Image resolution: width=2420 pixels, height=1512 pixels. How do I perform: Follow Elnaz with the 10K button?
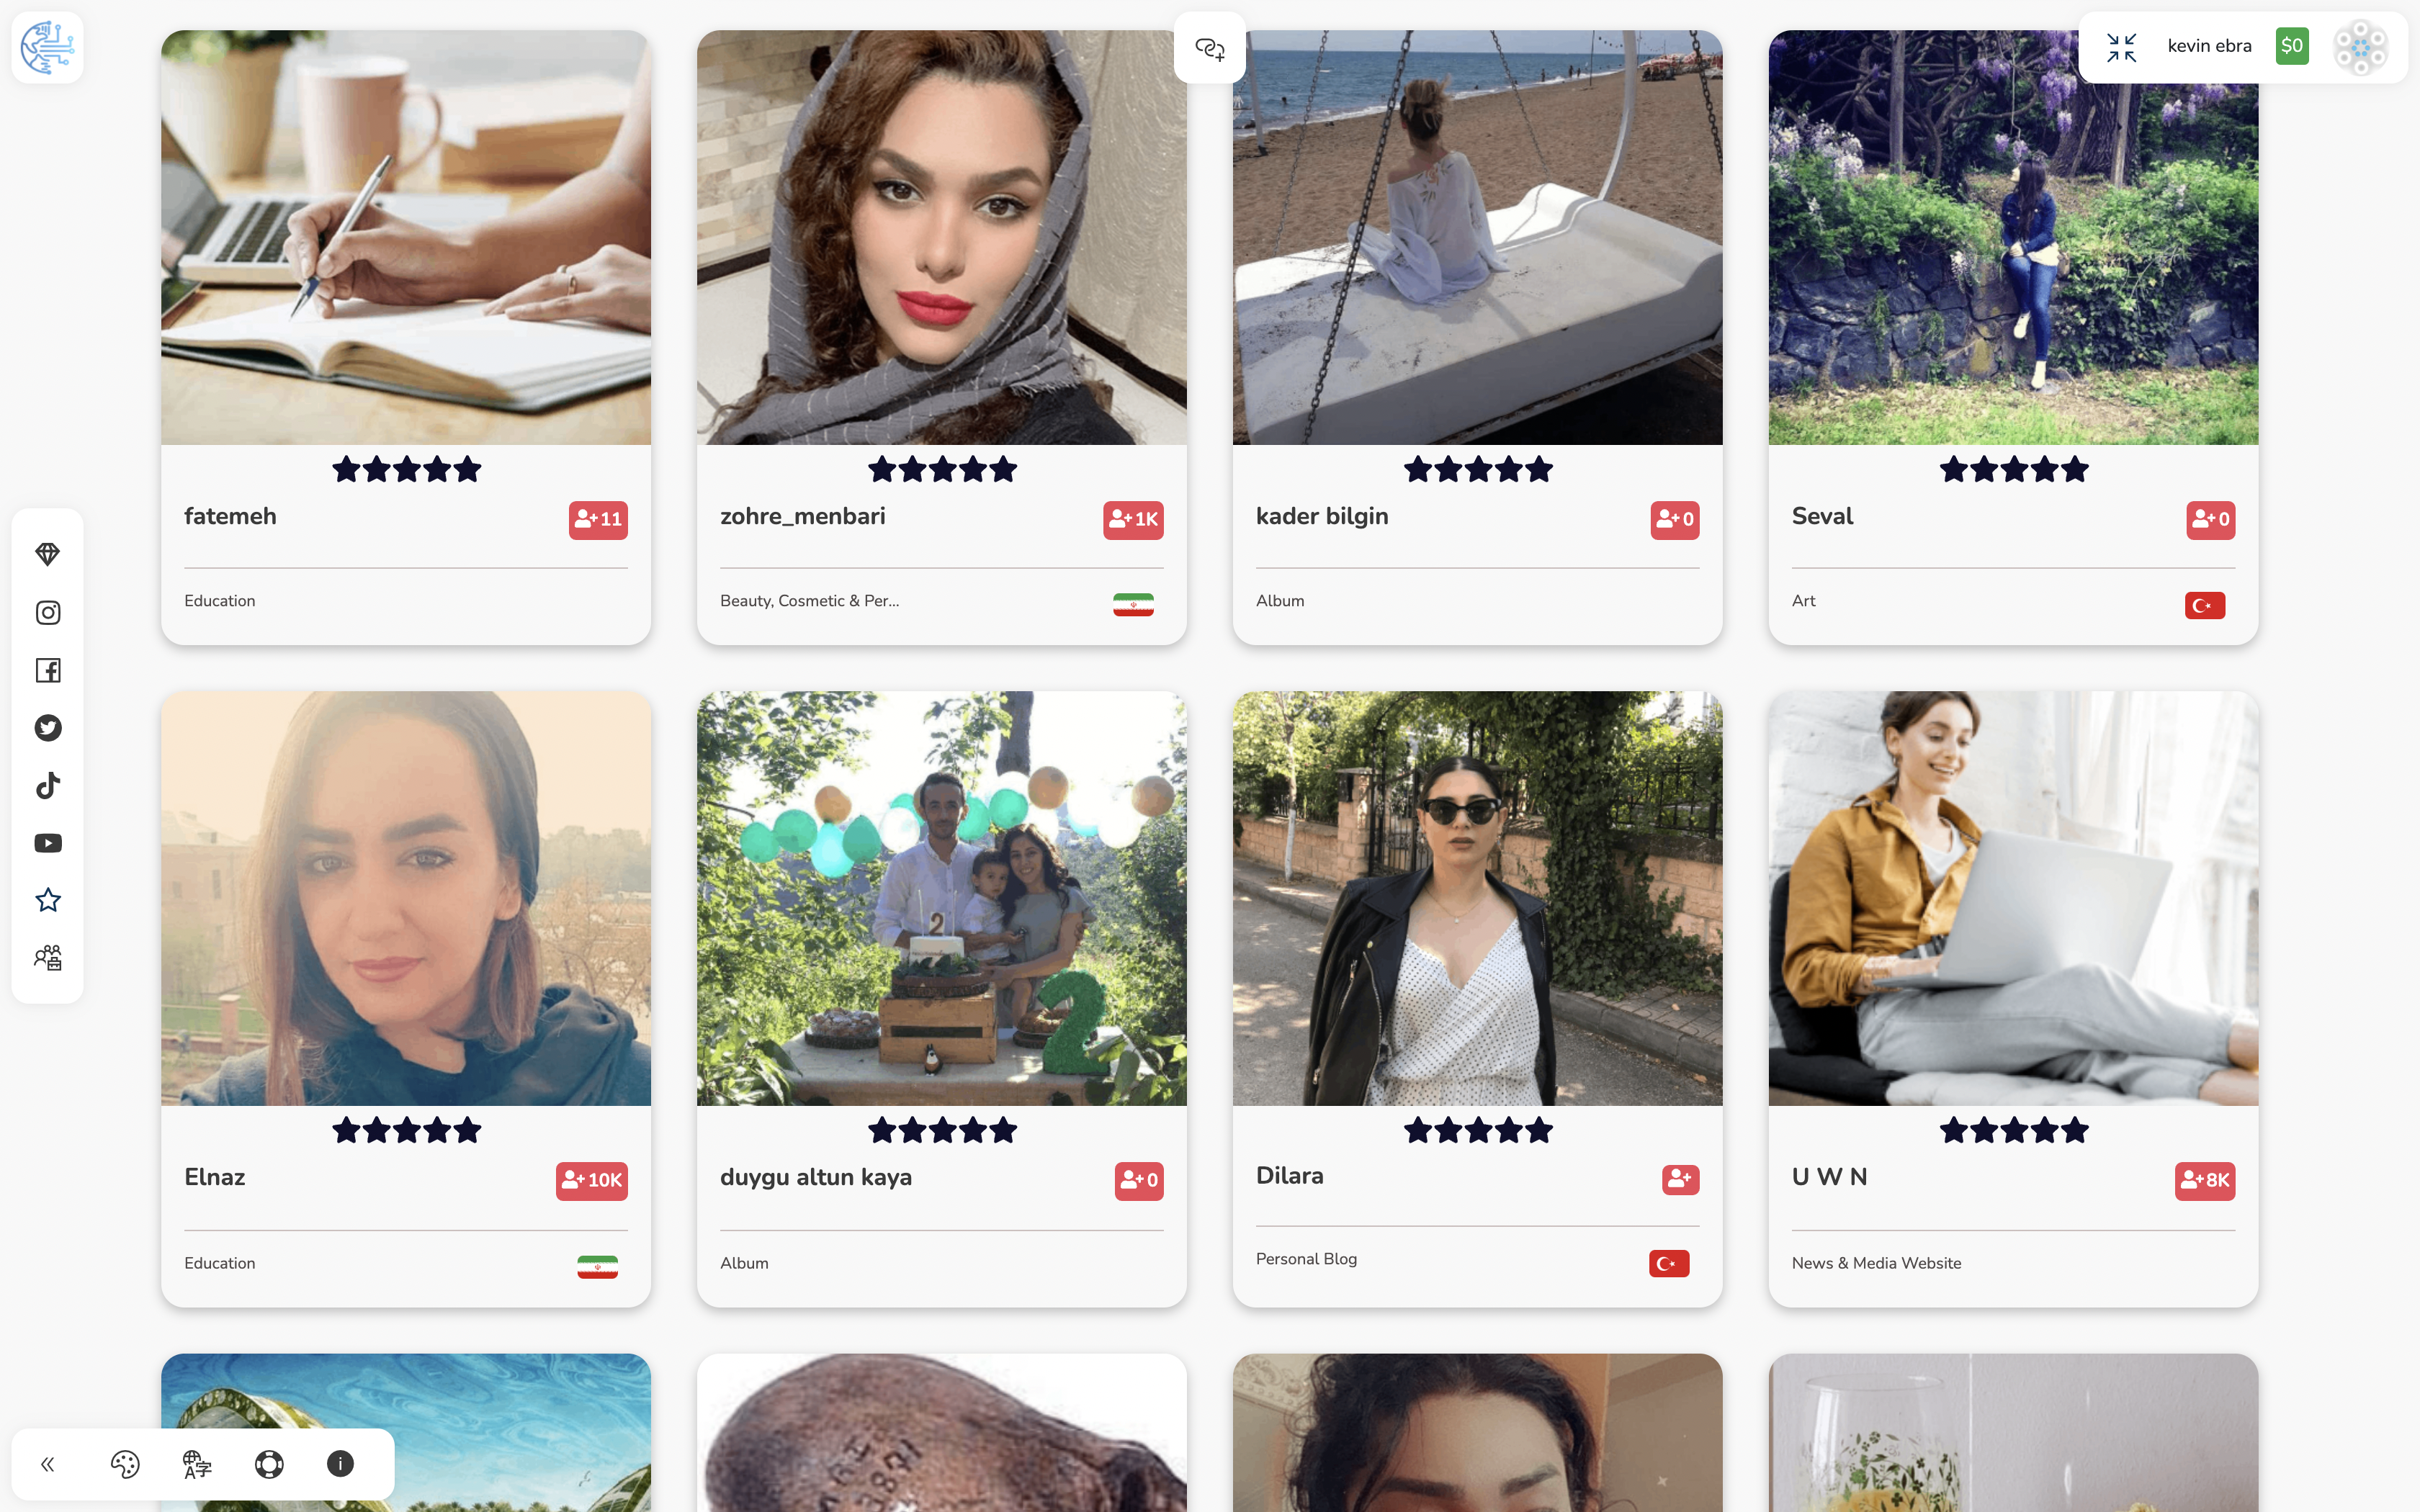pos(592,1180)
